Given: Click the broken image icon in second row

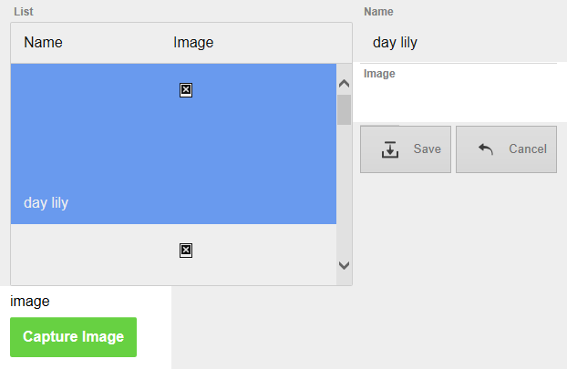Looking at the screenshot, I should click(x=186, y=250).
